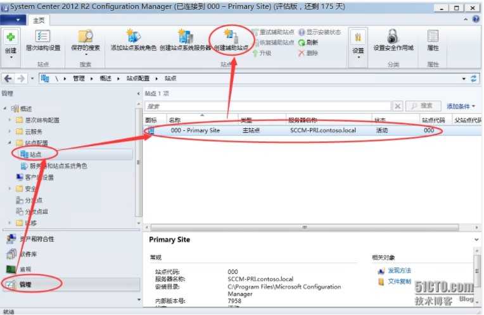Open the navigation history dropdown arrow
Viewport: 484px width, 315px height.
tap(32, 78)
